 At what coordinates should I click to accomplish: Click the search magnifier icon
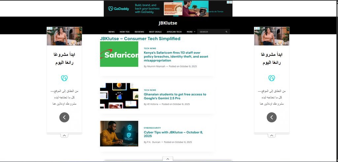point(226,32)
